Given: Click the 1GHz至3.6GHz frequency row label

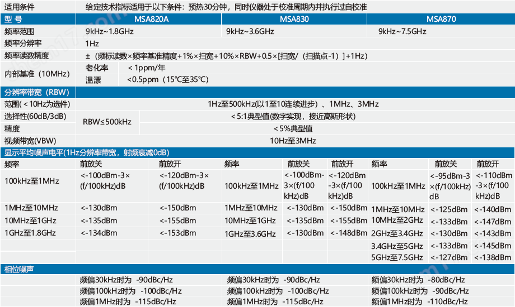Looking at the screenshot, I should click(250, 234).
